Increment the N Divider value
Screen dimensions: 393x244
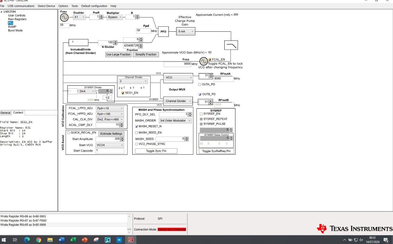[x=115, y=42]
